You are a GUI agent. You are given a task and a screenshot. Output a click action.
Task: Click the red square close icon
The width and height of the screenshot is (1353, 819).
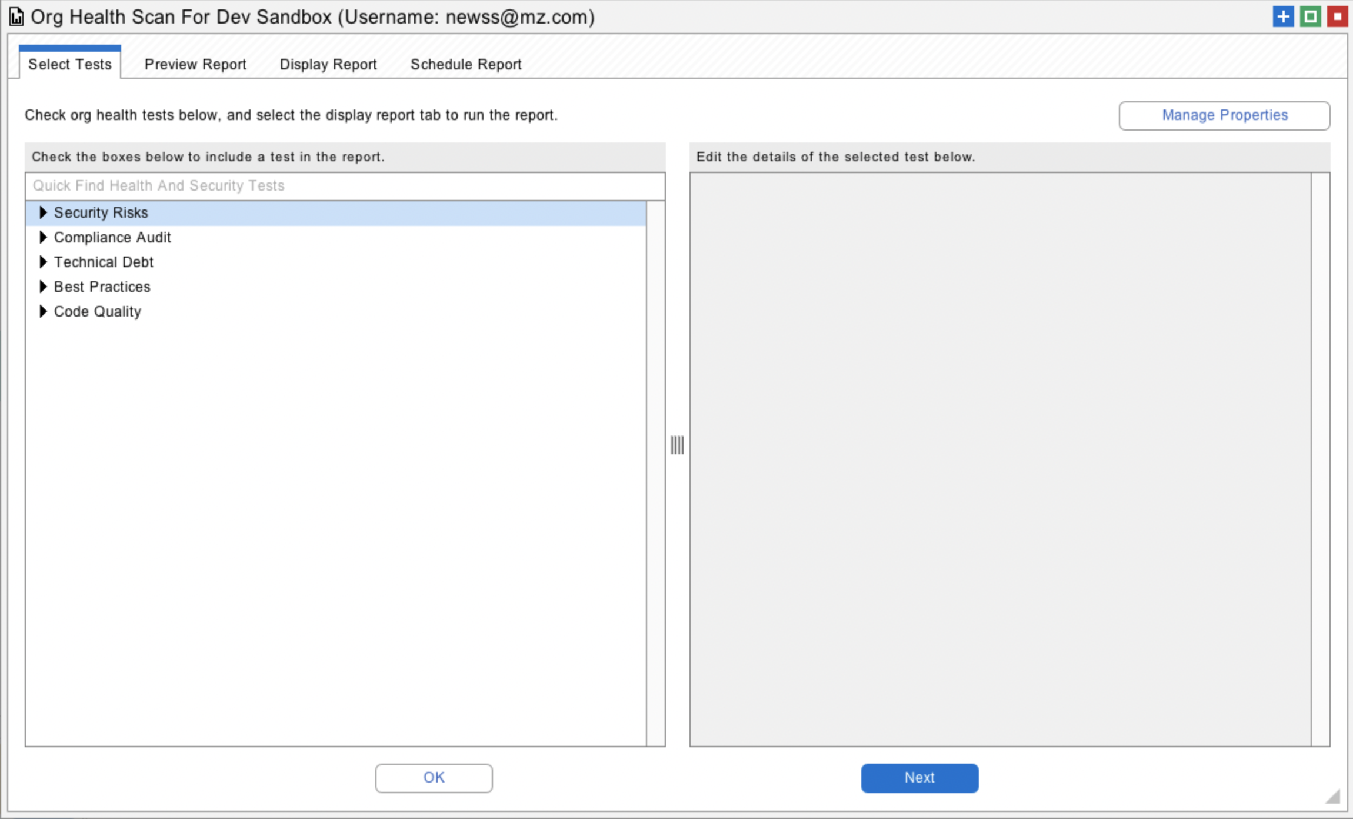[x=1337, y=16]
